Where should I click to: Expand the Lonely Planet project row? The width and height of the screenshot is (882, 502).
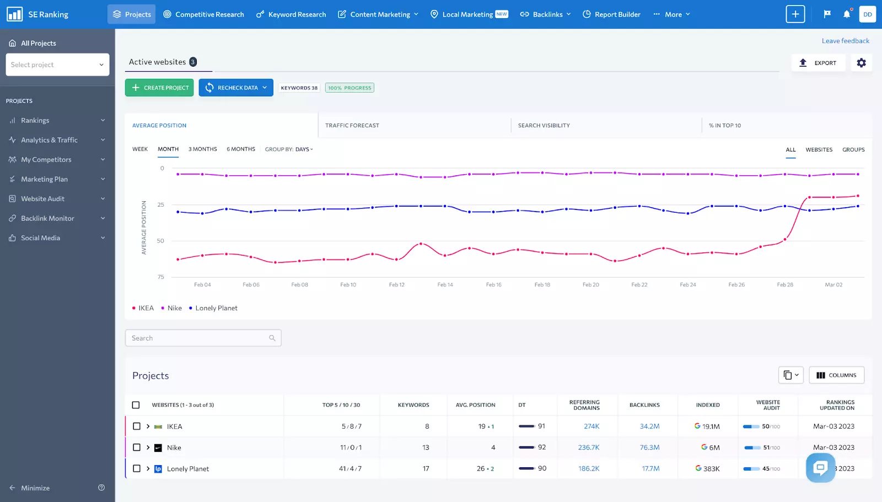click(x=148, y=469)
